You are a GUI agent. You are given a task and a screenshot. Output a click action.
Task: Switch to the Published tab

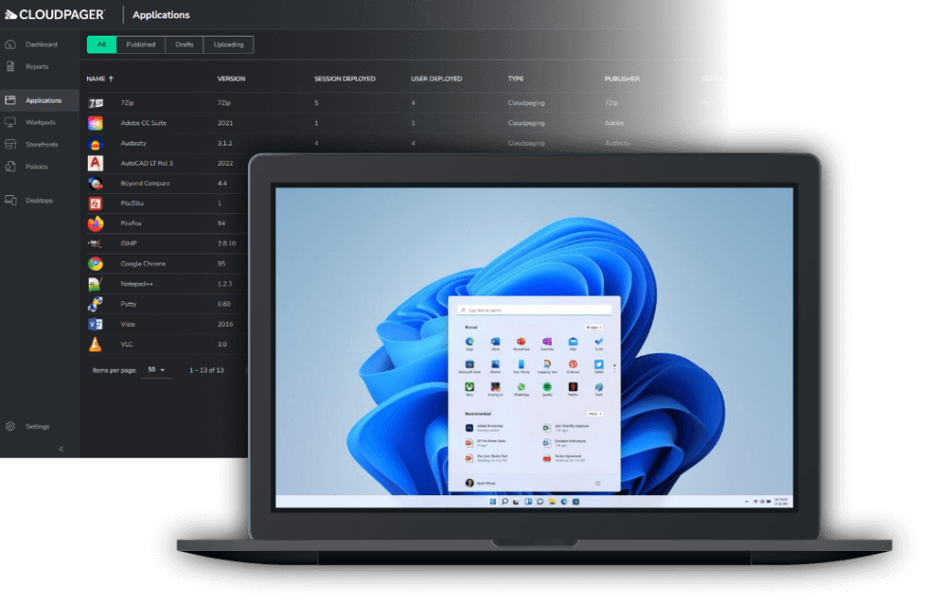(140, 45)
